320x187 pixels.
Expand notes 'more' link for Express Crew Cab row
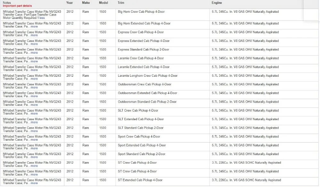click(x=34, y=35)
